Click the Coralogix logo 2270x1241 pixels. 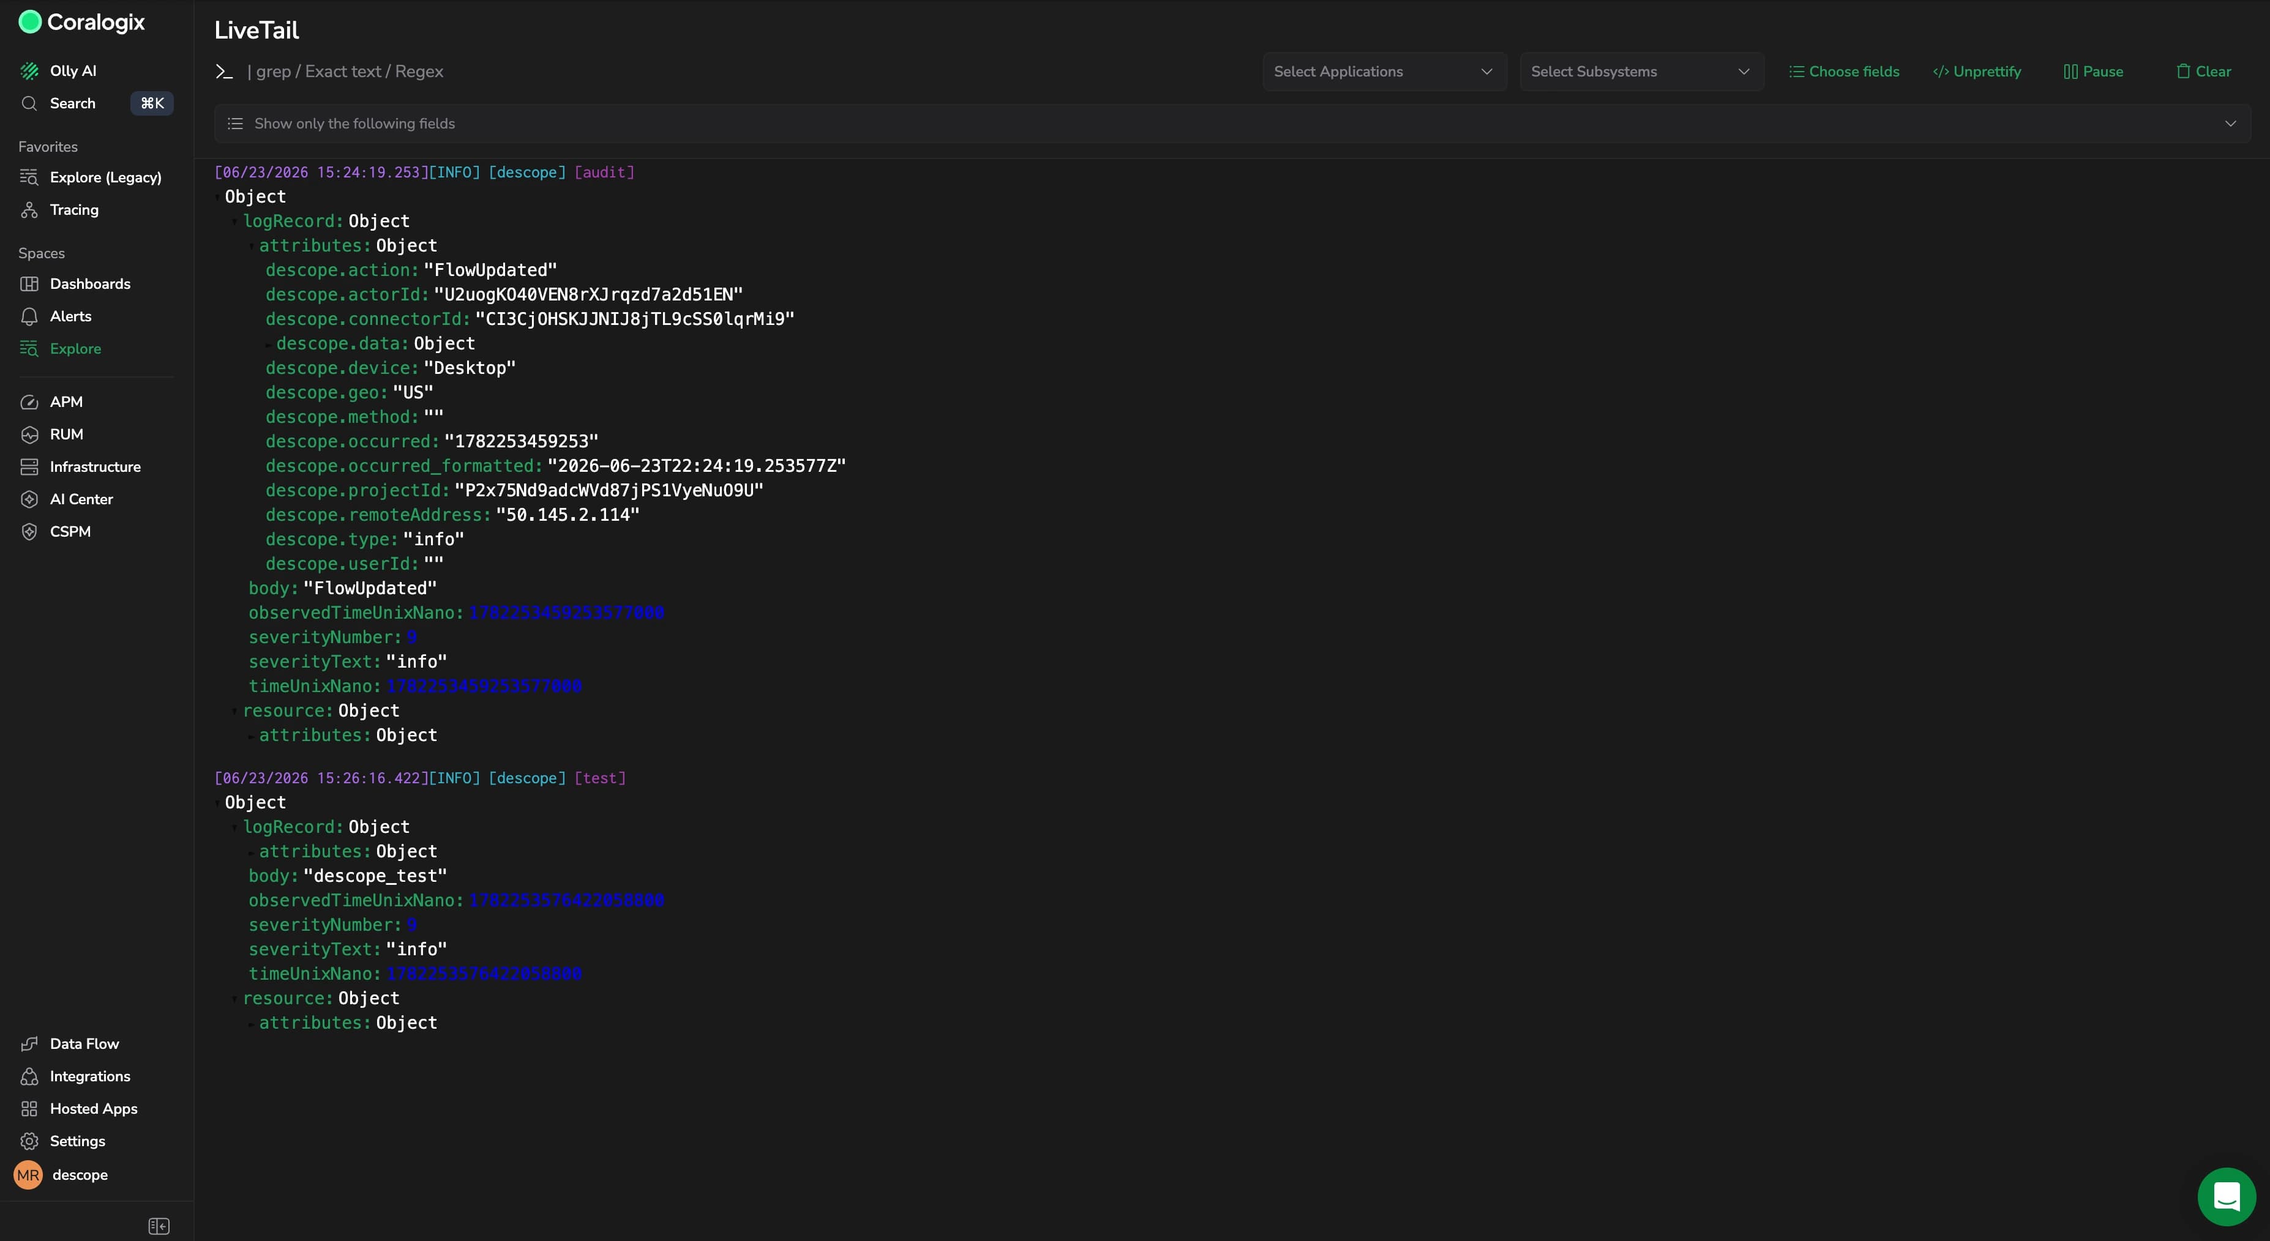click(x=81, y=22)
